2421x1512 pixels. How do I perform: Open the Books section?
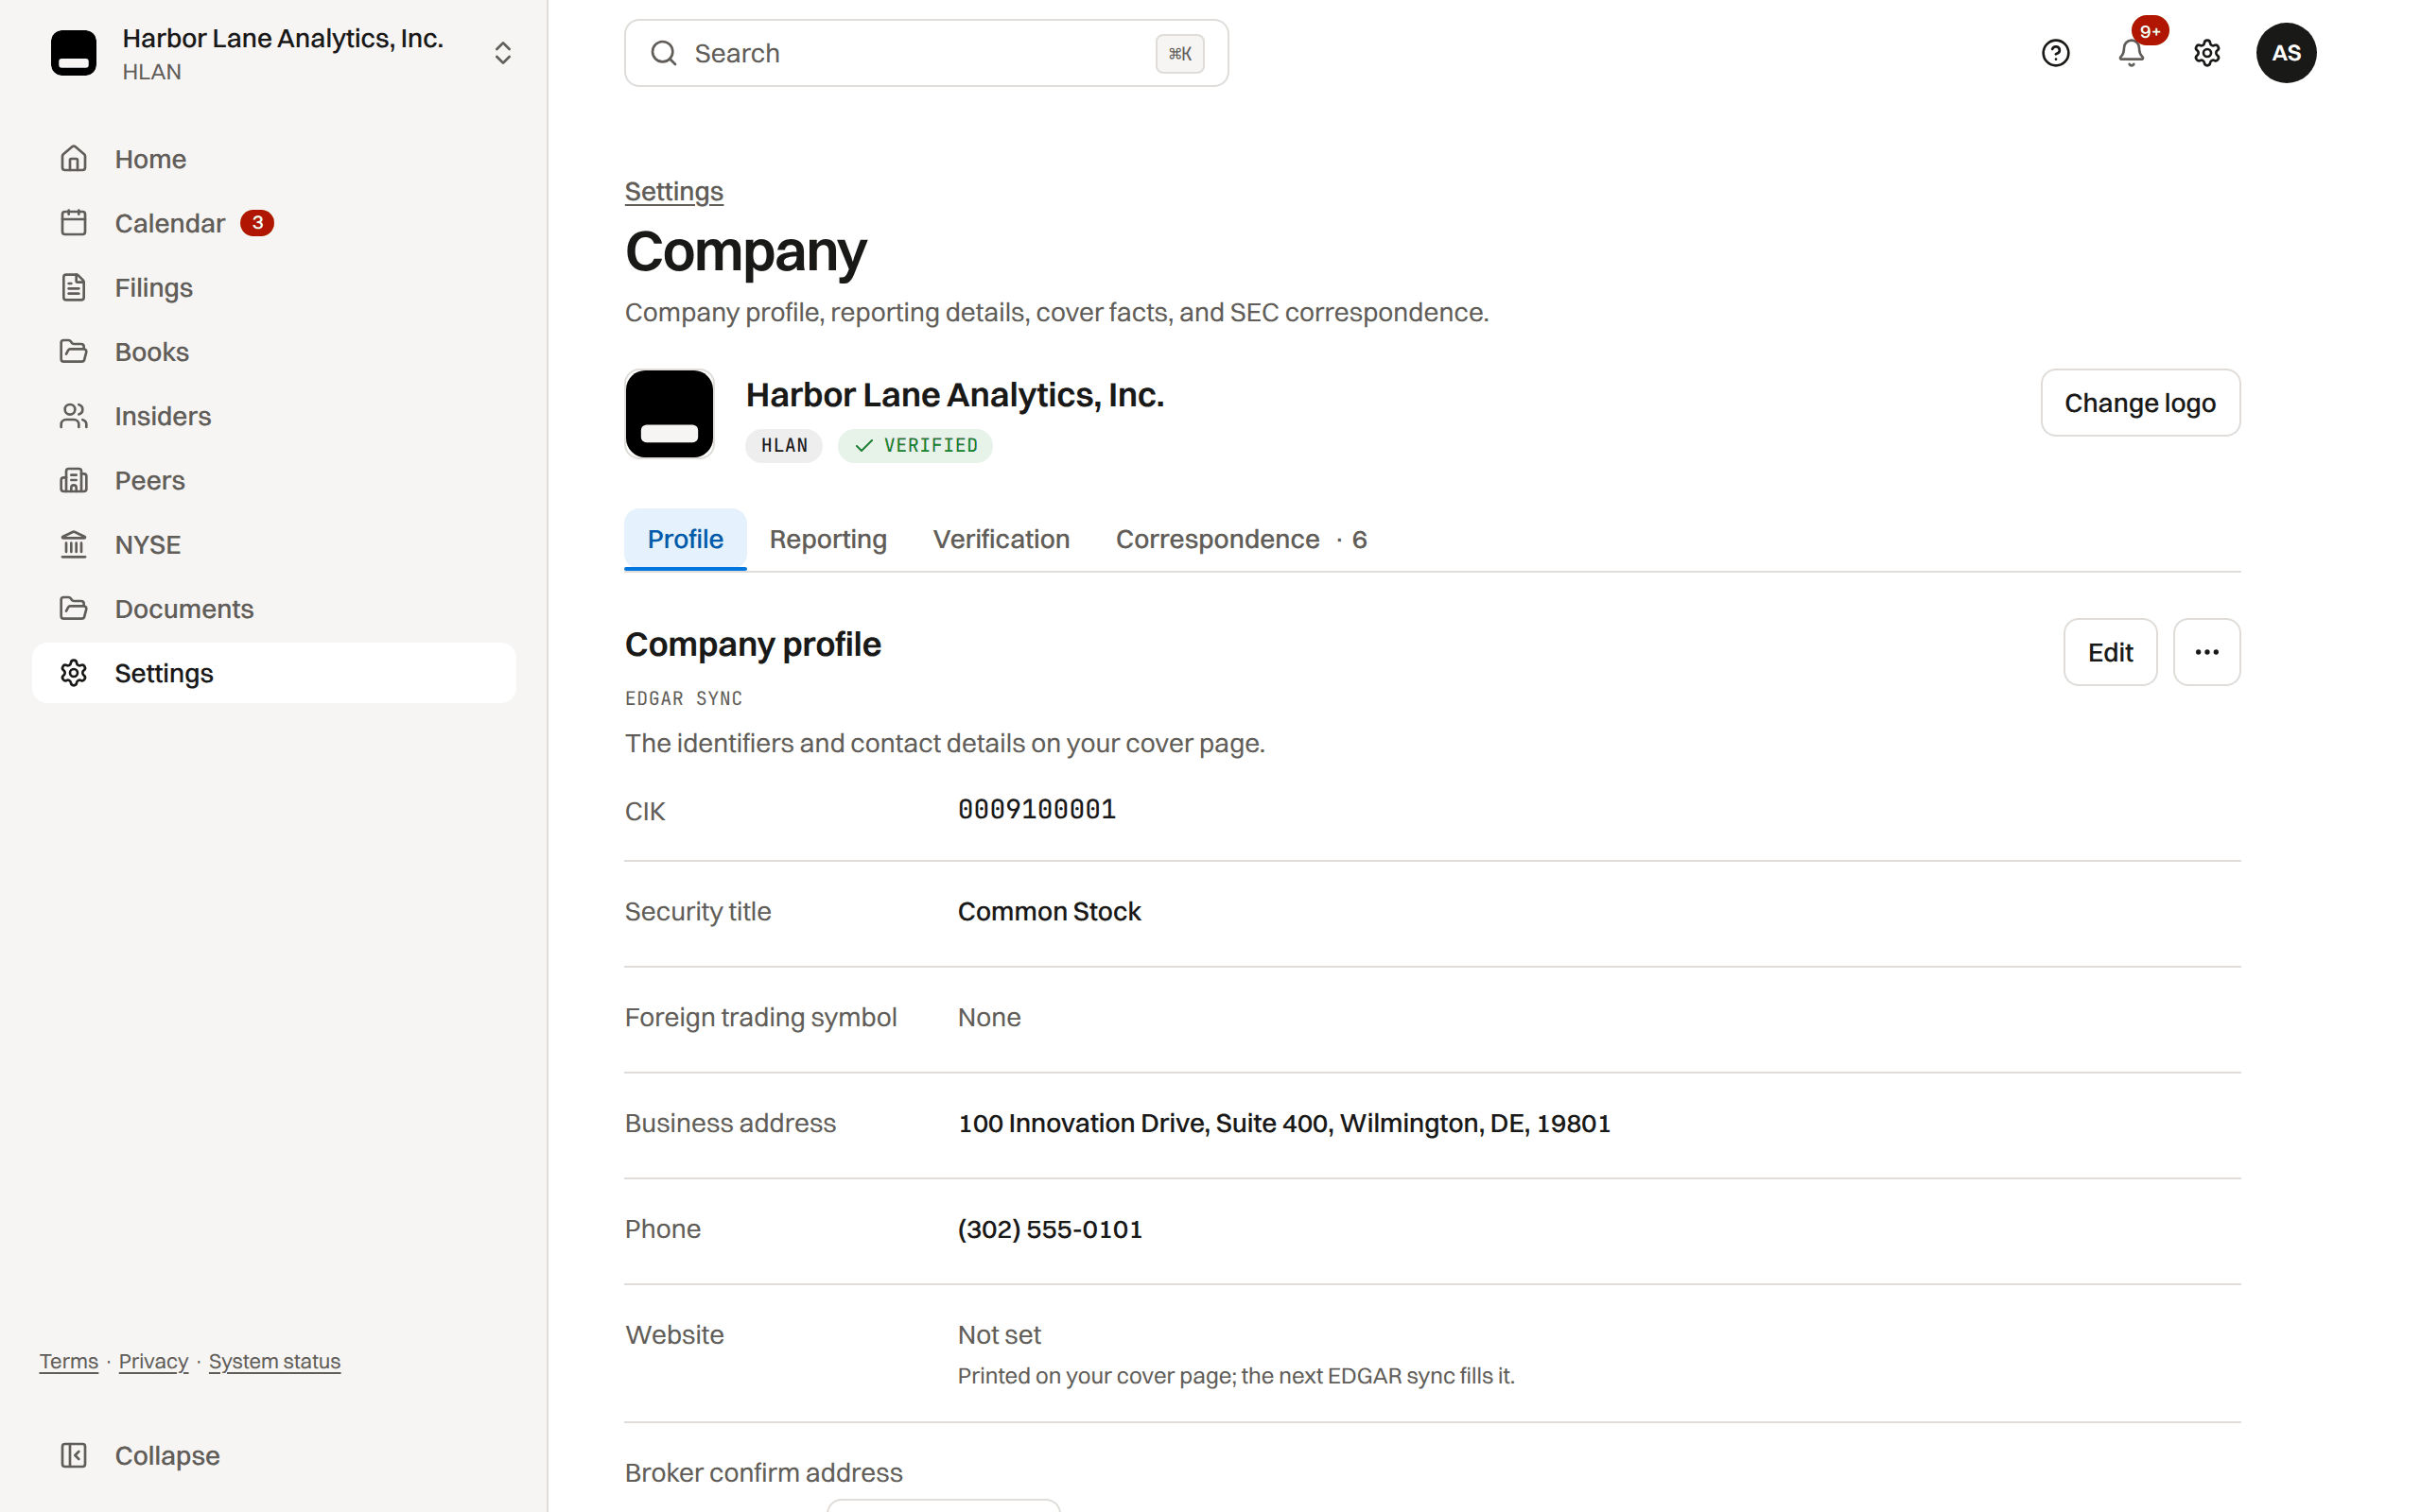click(273, 352)
